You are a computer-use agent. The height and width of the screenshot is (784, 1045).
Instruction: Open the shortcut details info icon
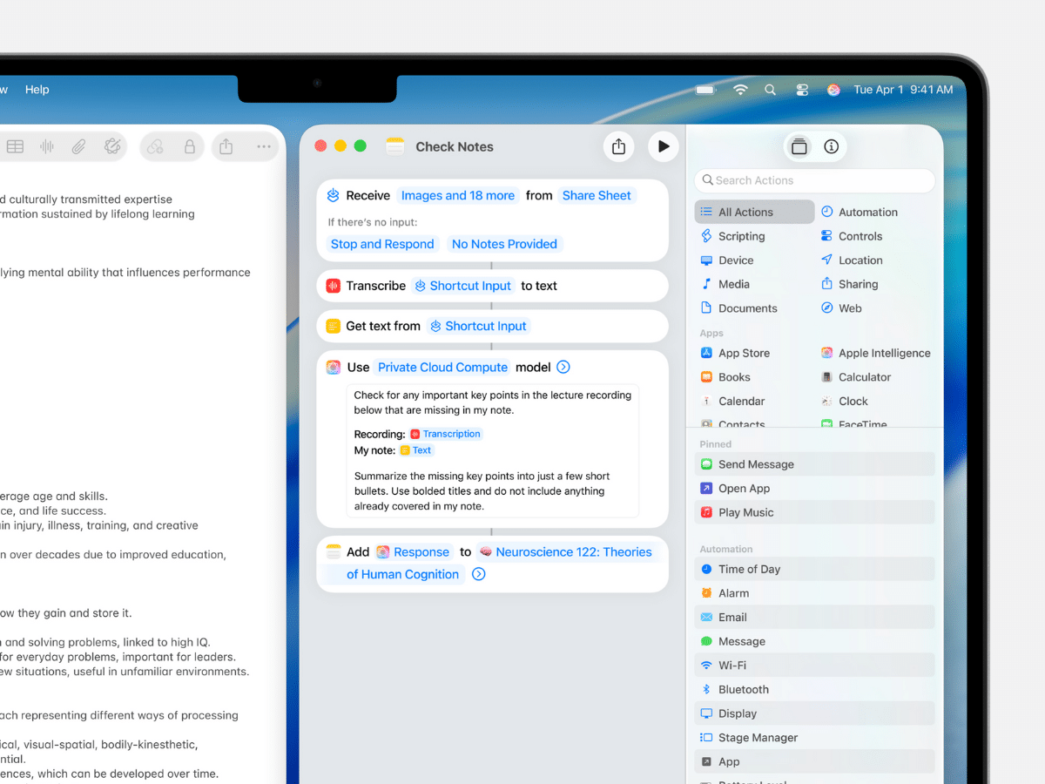(831, 146)
